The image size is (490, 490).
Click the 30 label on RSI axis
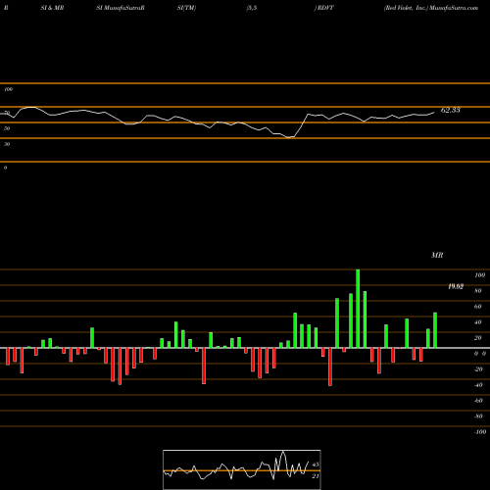(x=7, y=144)
